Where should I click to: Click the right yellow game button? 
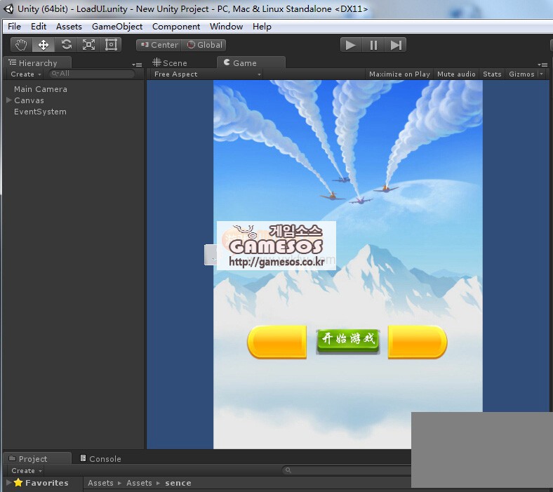pyautogui.click(x=418, y=342)
